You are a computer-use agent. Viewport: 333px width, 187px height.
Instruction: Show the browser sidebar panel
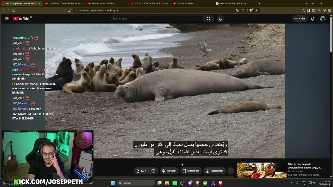coord(309,10)
